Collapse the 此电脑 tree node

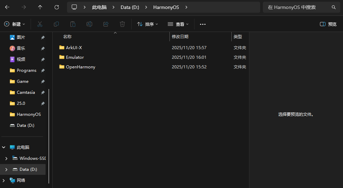(x=3, y=147)
